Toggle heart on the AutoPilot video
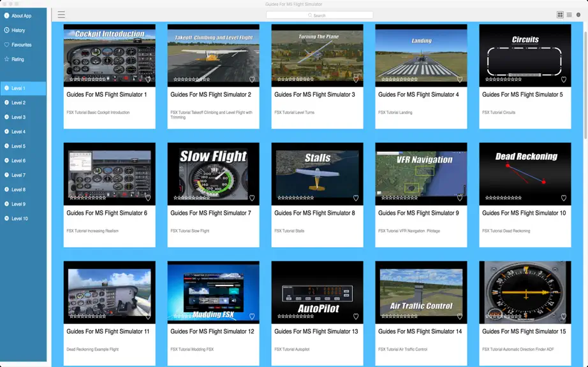 pos(356,317)
